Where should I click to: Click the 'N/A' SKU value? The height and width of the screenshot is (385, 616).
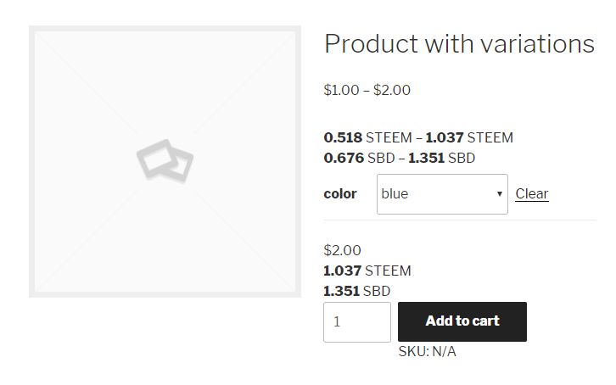(444, 351)
